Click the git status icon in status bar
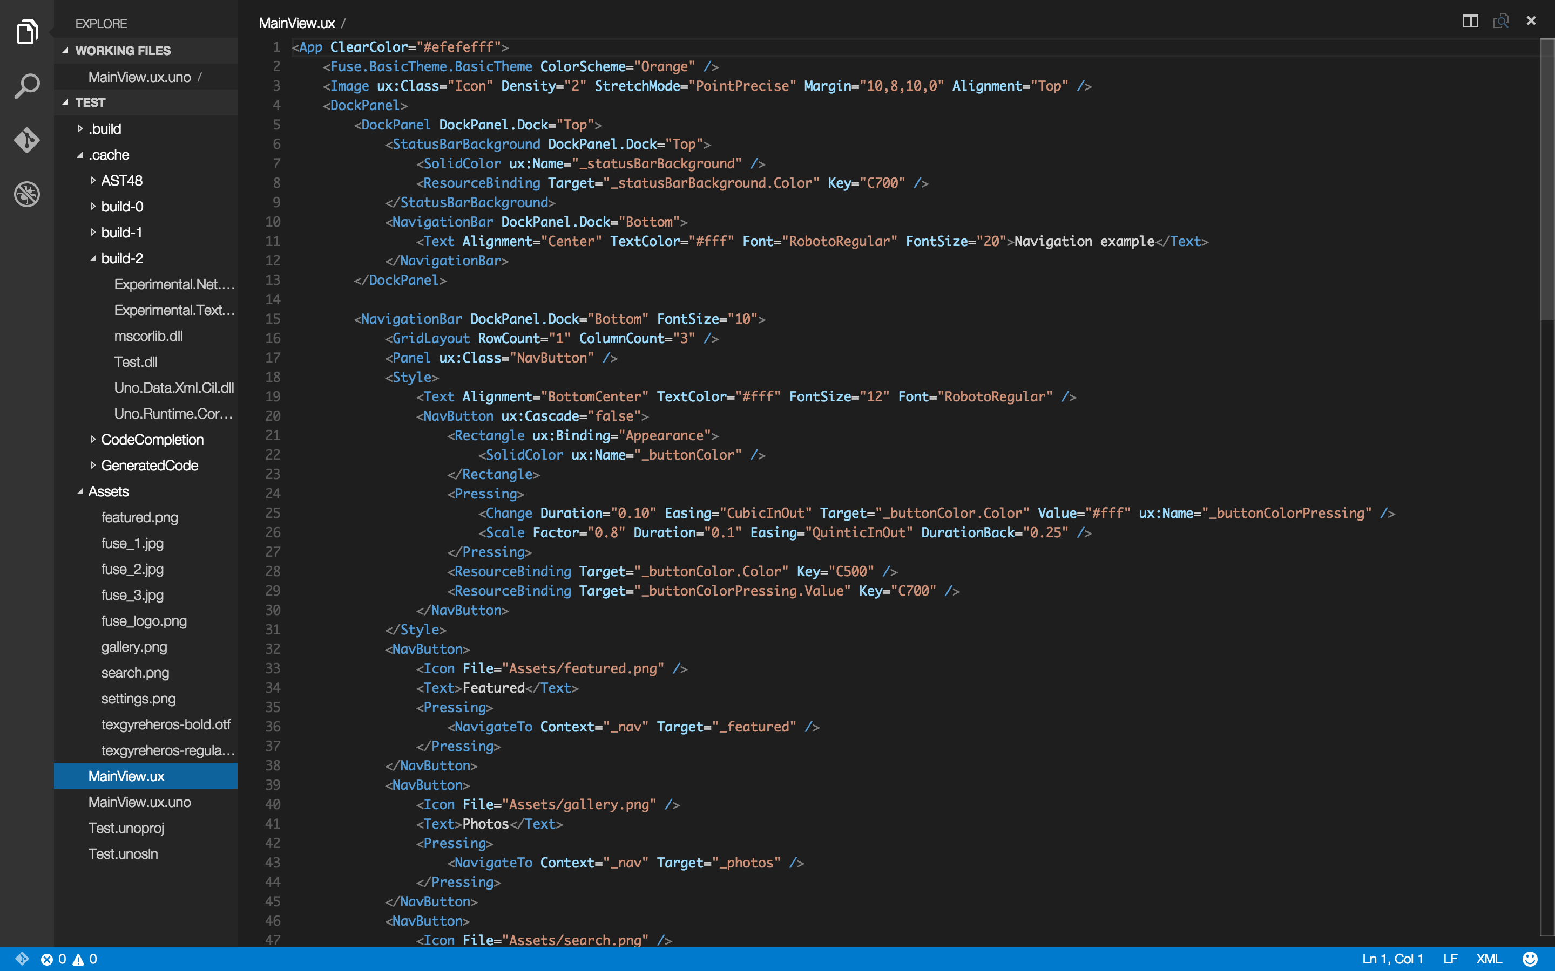The height and width of the screenshot is (971, 1555). 21,959
